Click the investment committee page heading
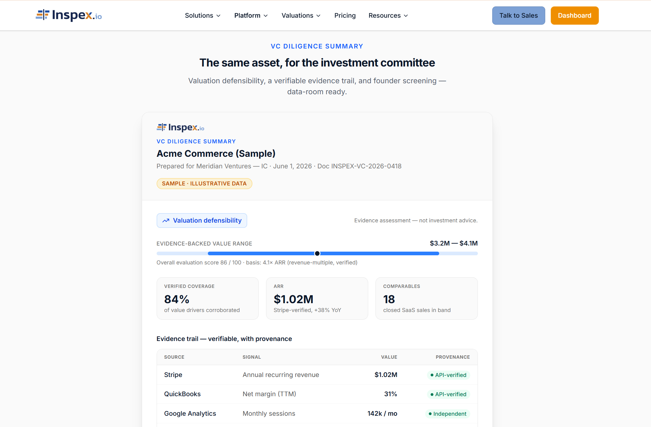Image resolution: width=651 pixels, height=427 pixels. 317,63
